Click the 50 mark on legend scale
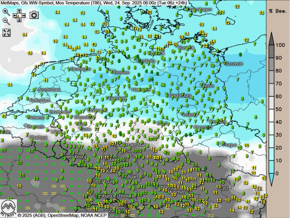290x218 pixels. (x=278, y=109)
